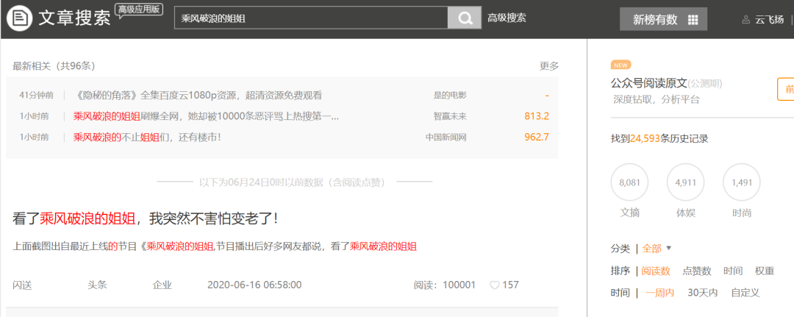Viewport: 794px width, 317px height.
Task: Set time filter to 30天内
Action: click(702, 293)
